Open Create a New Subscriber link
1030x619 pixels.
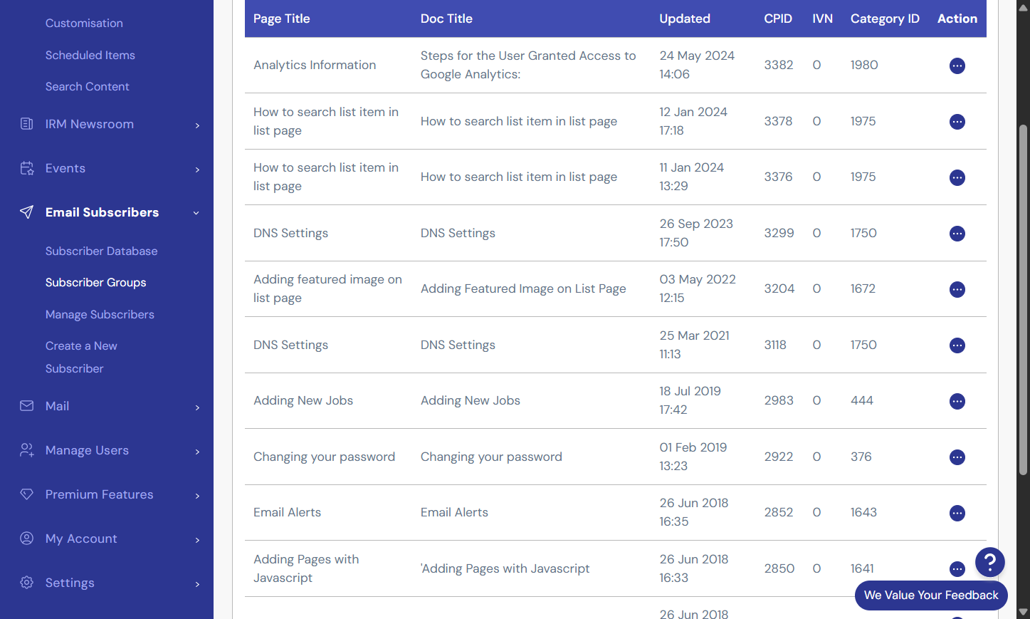click(x=81, y=357)
